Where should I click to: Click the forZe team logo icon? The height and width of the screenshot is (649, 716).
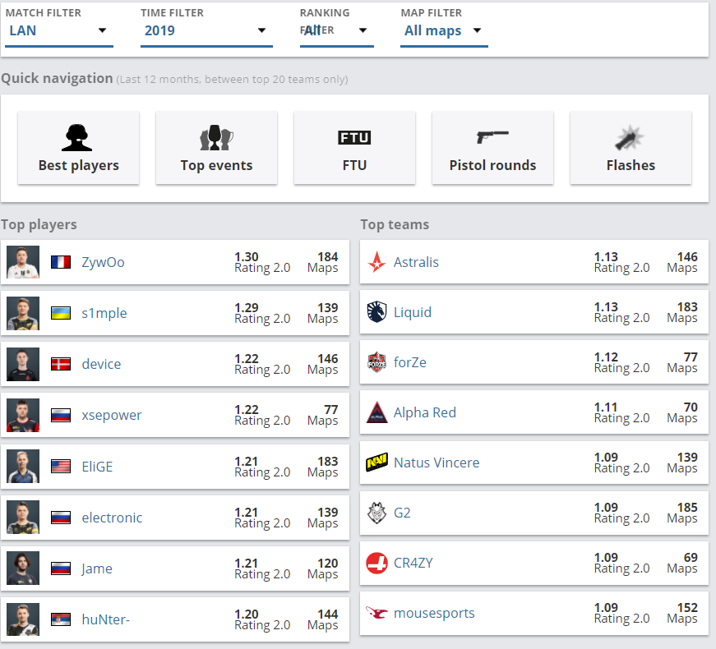[x=376, y=363]
